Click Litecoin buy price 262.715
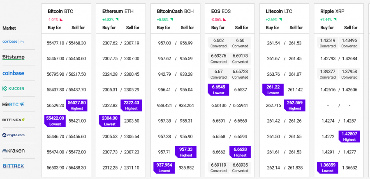Image resolution: width=370 pixels, height=179 pixels. click(273, 105)
